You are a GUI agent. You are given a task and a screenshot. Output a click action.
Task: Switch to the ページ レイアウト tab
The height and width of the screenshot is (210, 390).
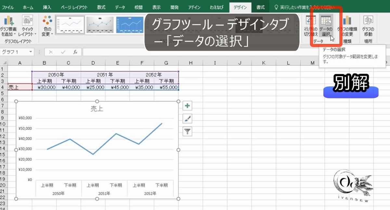click(74, 7)
